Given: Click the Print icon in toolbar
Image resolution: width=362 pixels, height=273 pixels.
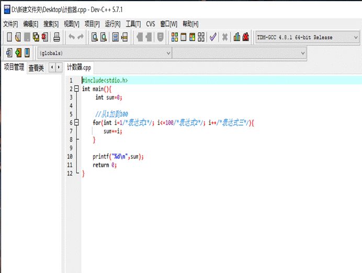Looking at the screenshot, I should tap(56, 37).
